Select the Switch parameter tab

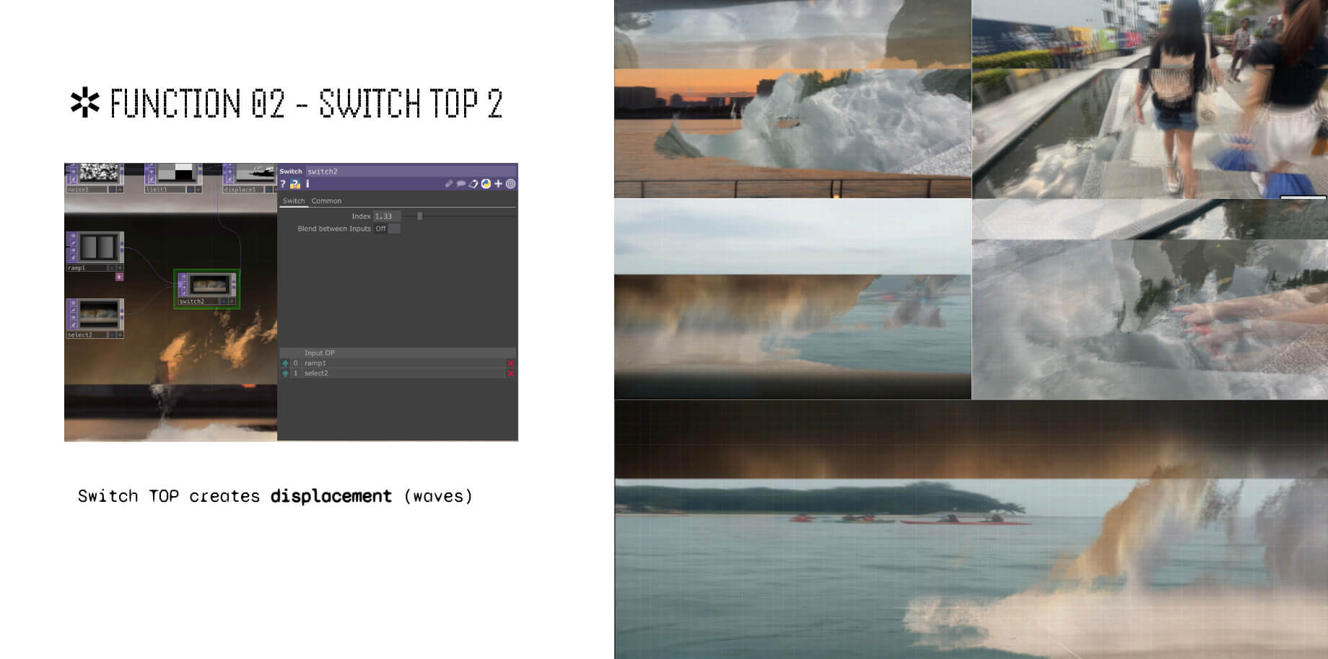coord(294,201)
